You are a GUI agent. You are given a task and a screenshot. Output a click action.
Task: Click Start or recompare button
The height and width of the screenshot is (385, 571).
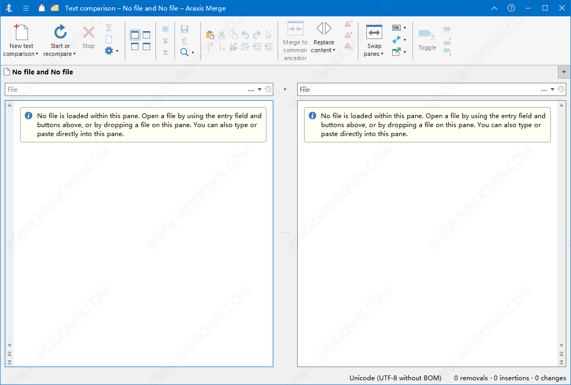coord(60,40)
